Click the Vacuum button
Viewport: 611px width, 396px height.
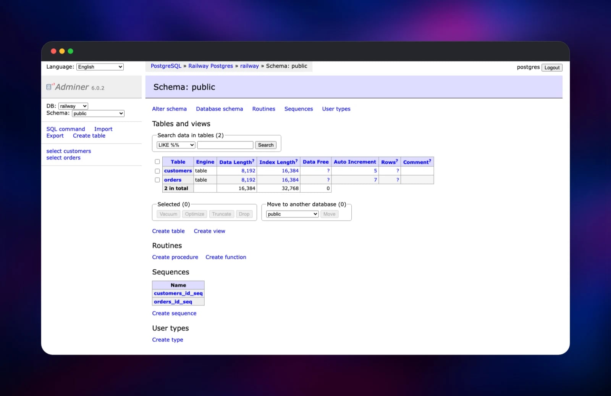(168, 214)
